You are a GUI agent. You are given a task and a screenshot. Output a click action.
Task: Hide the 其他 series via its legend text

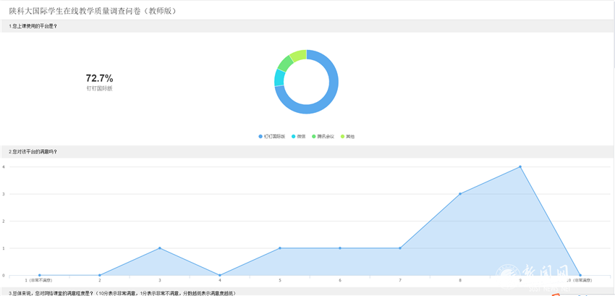[350, 136]
